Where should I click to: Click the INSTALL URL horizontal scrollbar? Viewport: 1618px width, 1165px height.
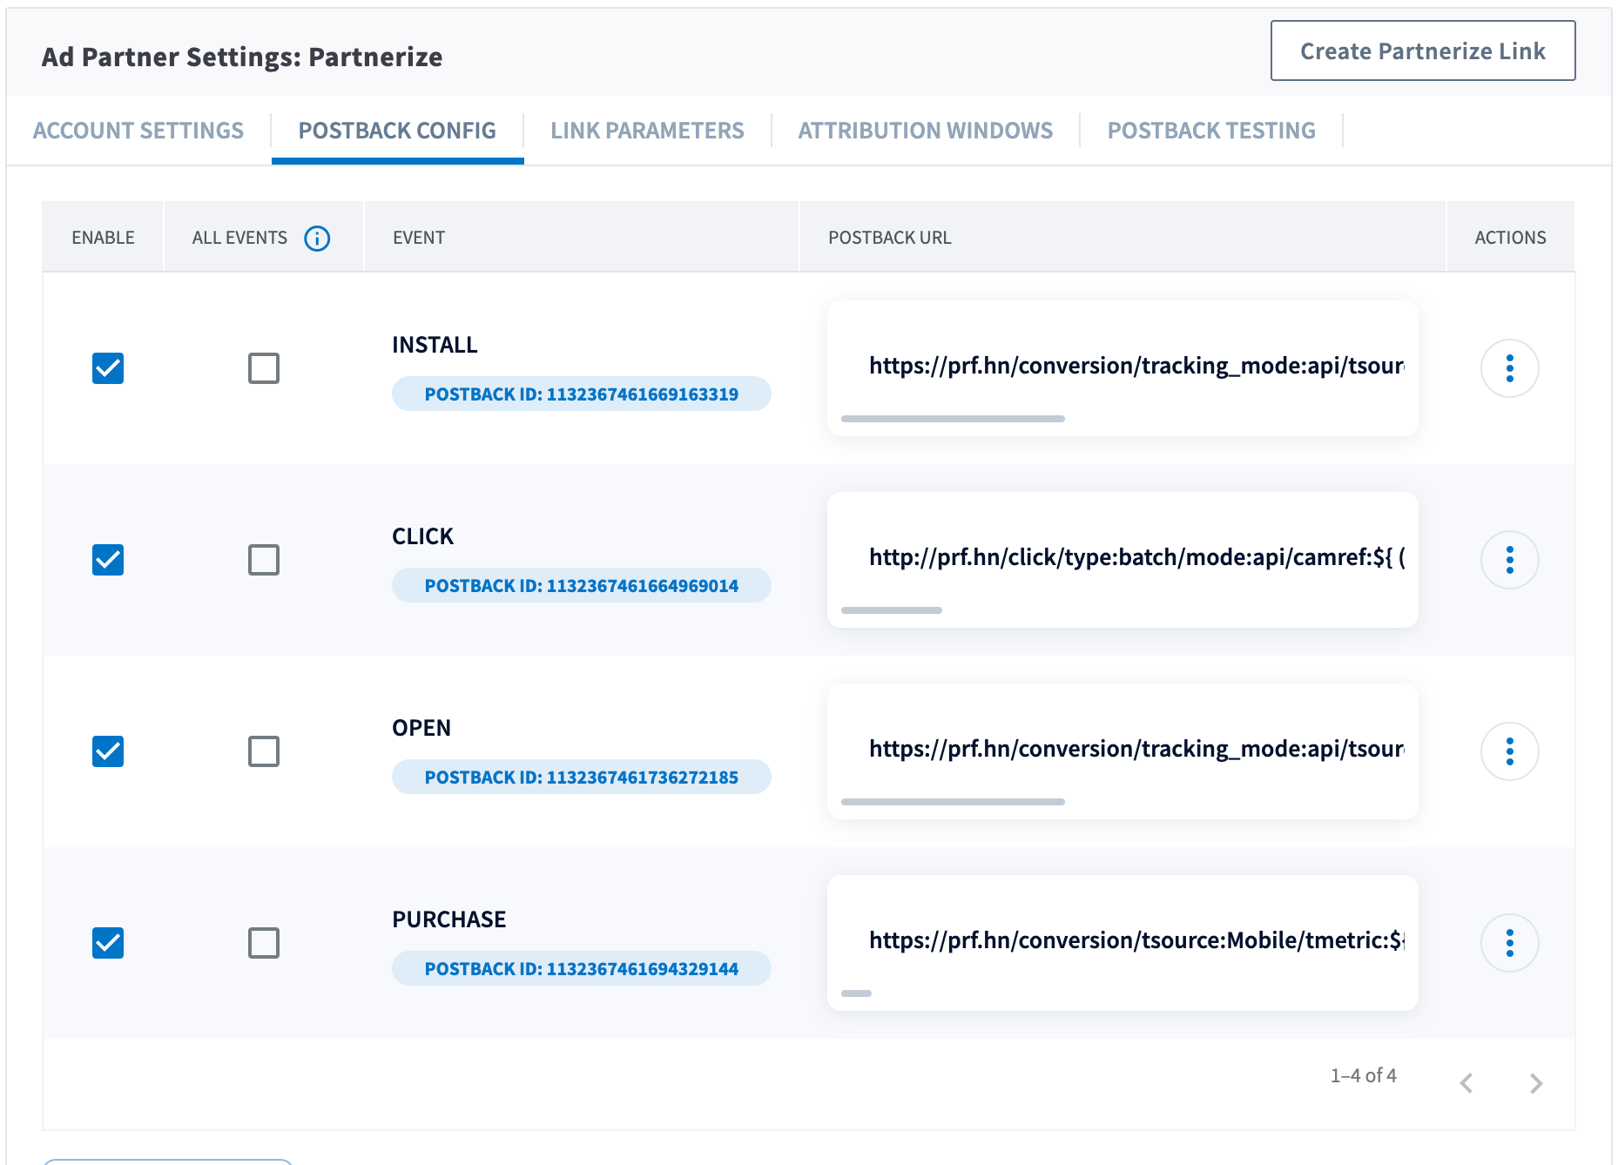point(953,419)
